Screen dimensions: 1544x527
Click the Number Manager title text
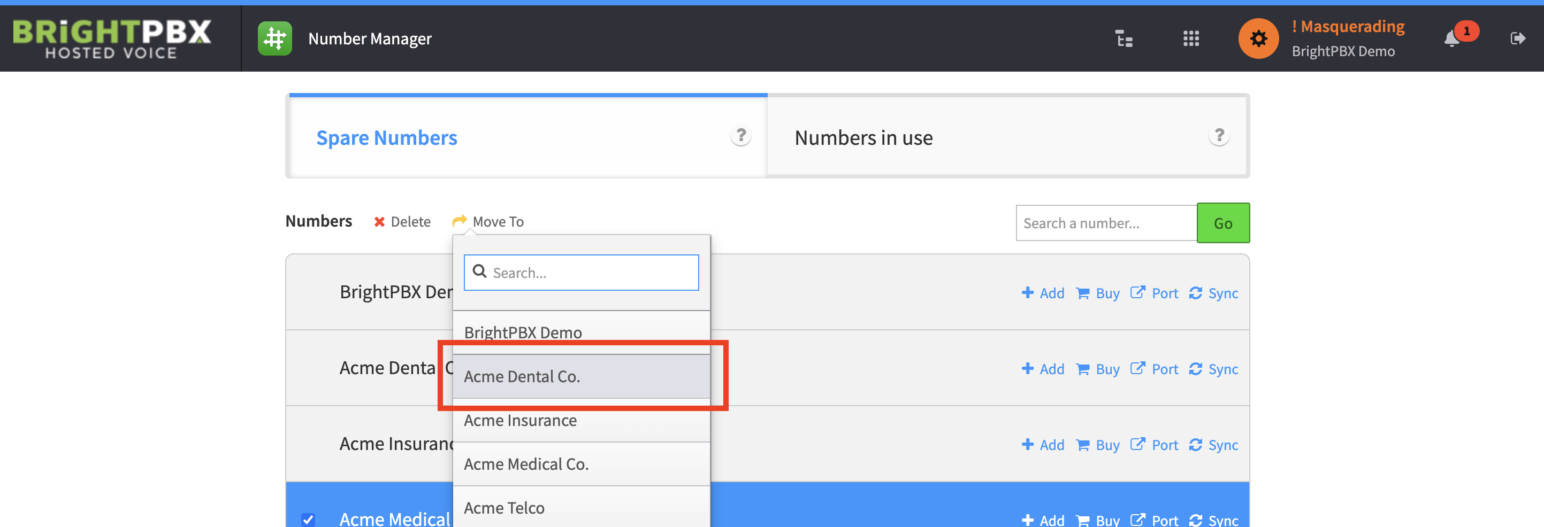(x=370, y=39)
